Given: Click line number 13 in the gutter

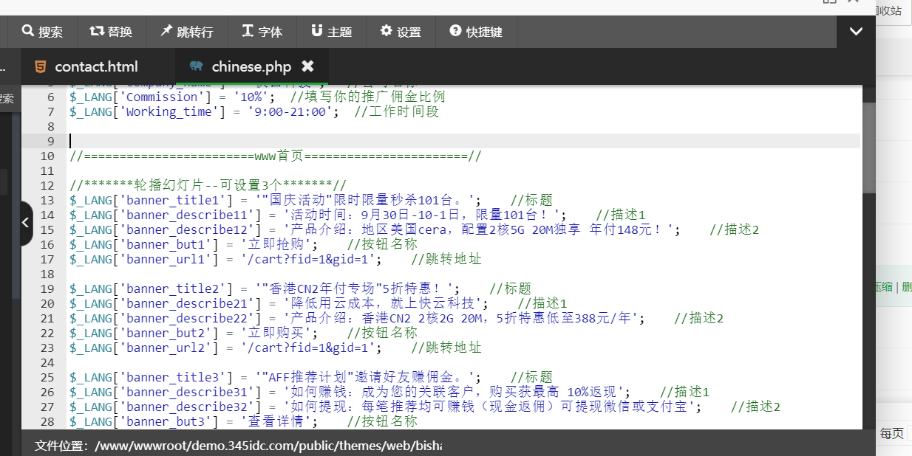Looking at the screenshot, I should pos(47,200).
